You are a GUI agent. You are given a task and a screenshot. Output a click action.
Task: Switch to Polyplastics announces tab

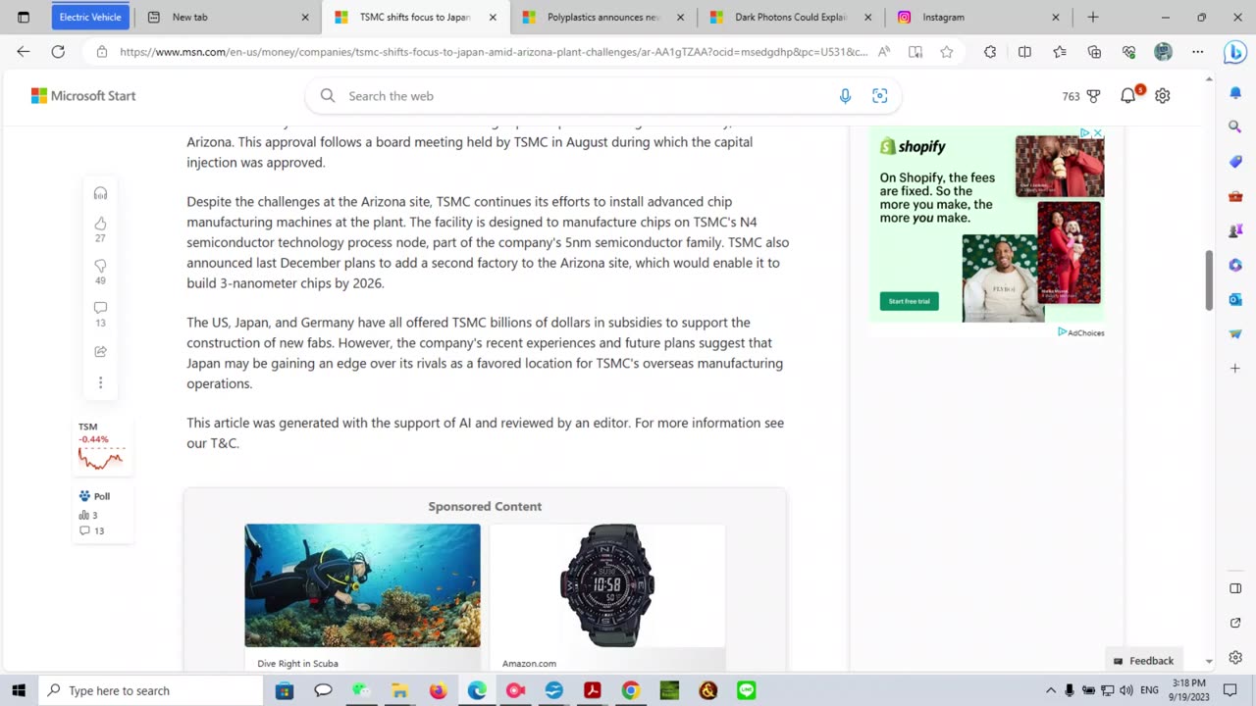[x=604, y=17]
